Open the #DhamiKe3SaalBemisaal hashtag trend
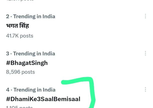 click(43, 99)
